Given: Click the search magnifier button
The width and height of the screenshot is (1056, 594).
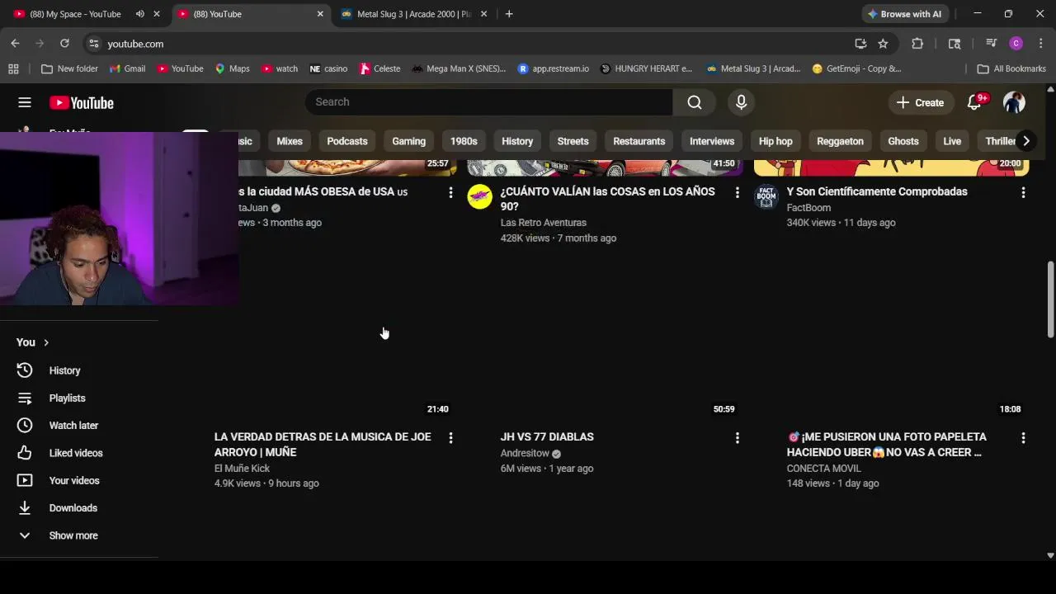Looking at the screenshot, I should (x=695, y=101).
